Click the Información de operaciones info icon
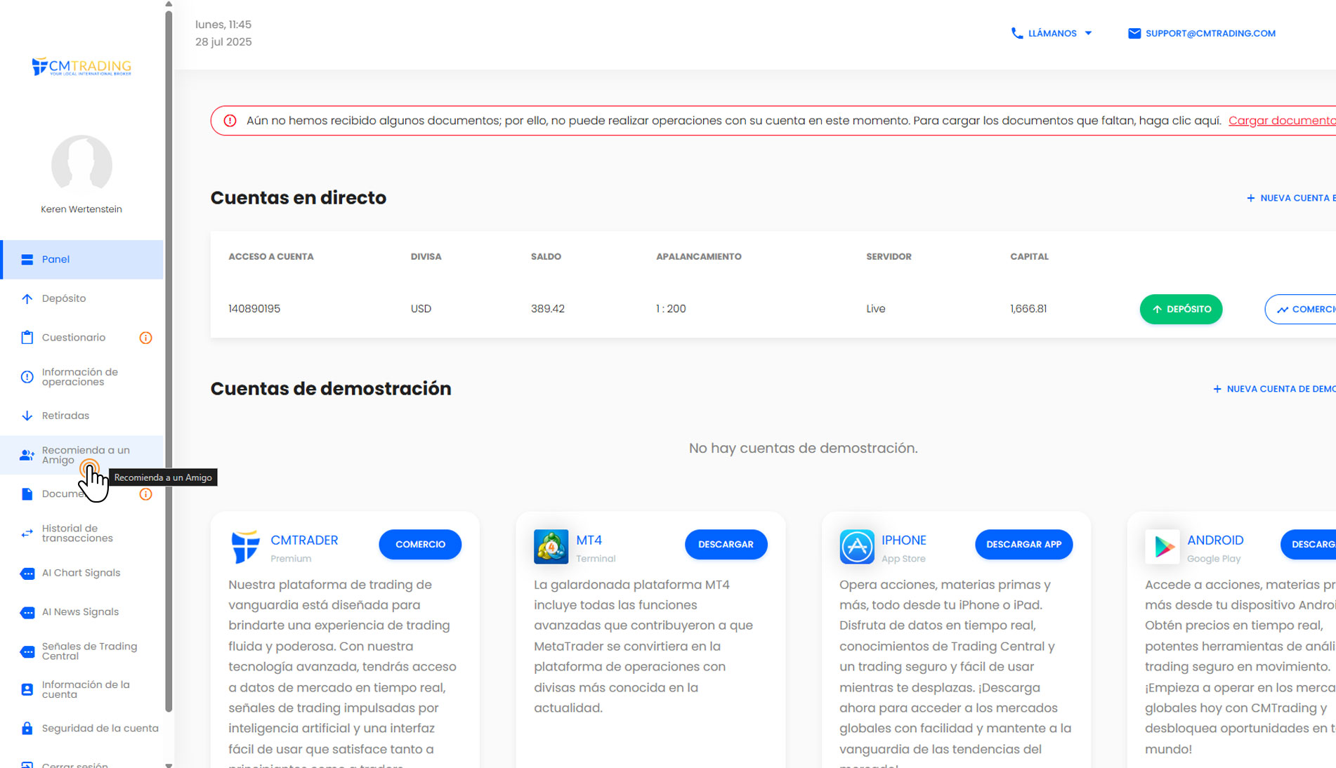1336x768 pixels. (27, 377)
